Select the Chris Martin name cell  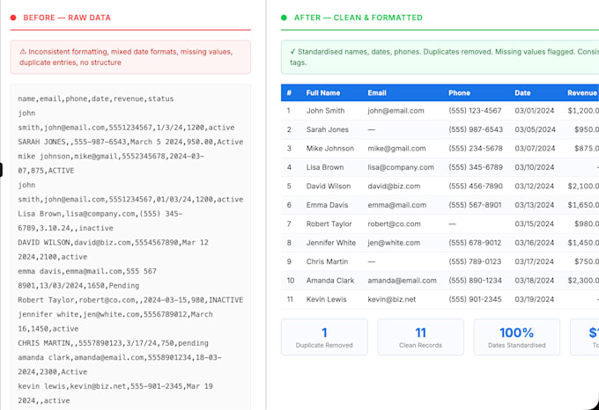coord(327,261)
